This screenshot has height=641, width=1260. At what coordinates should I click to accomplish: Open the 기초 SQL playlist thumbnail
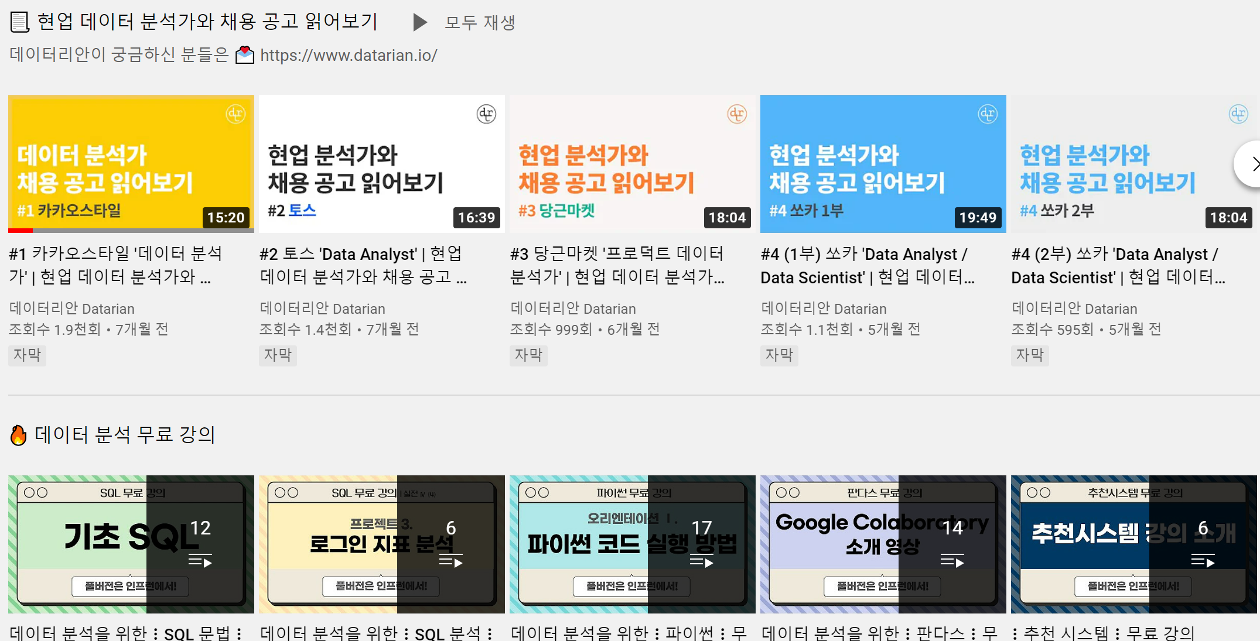tap(131, 544)
